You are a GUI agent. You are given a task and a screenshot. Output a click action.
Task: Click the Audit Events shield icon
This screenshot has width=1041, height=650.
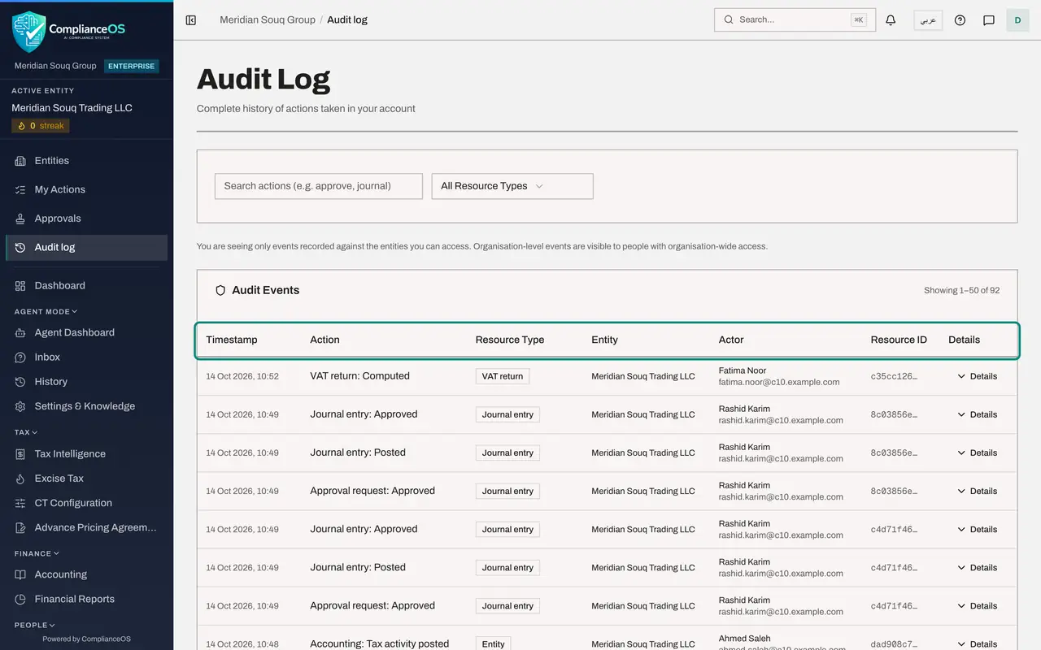[220, 290]
